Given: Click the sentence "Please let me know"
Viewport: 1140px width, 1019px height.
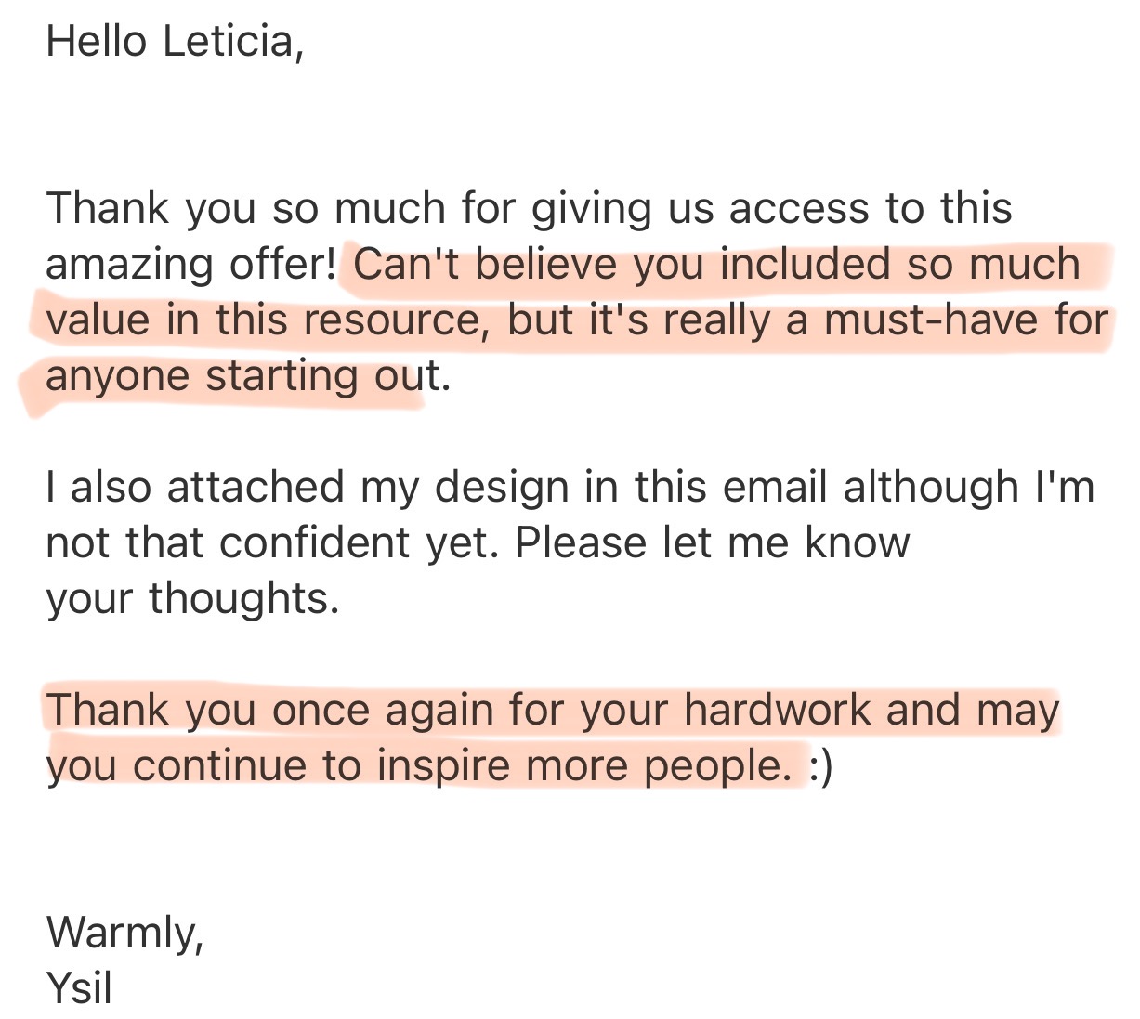Looking at the screenshot, I should pos(712,543).
